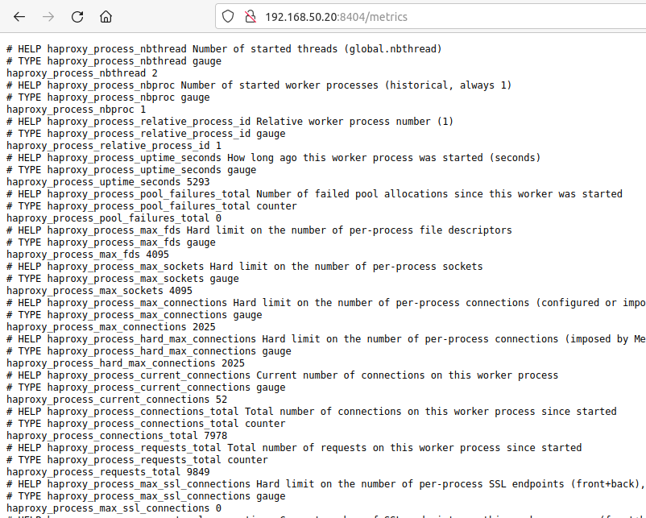This screenshot has height=518, width=646.
Task: Click the insecure connection padlock icon
Action: [250, 16]
